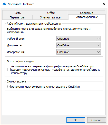Click the Фотографии и видео group heading
This screenshot has width=108, height=125.
click(20, 61)
